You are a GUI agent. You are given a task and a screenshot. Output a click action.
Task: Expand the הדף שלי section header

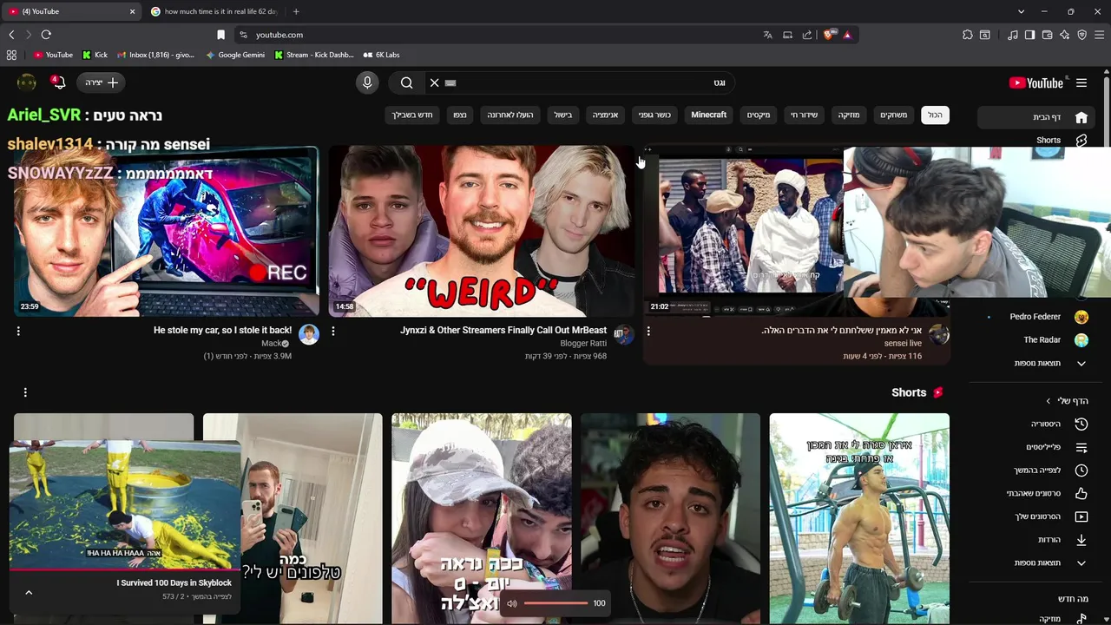pyautogui.click(x=1066, y=401)
